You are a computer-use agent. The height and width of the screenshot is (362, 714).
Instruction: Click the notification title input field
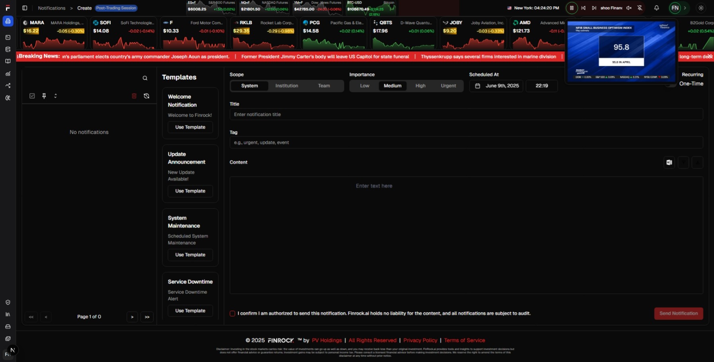point(466,114)
